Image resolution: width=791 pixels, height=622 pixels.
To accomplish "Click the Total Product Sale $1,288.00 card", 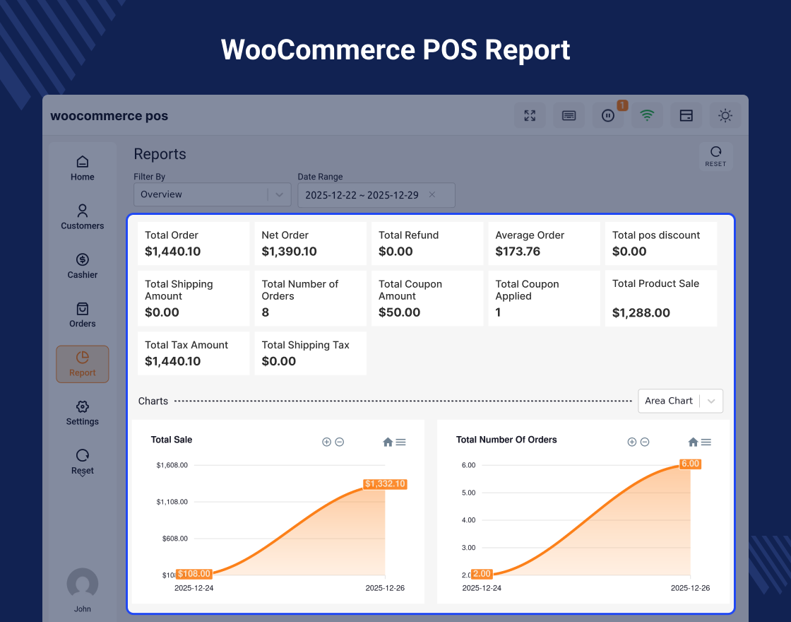I will (661, 298).
